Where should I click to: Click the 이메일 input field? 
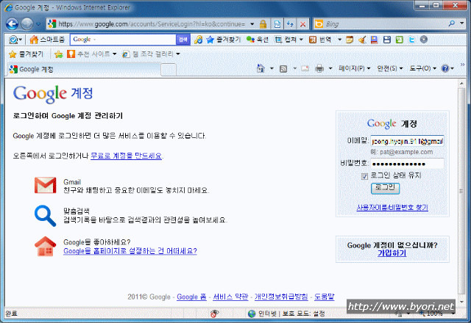coord(407,141)
